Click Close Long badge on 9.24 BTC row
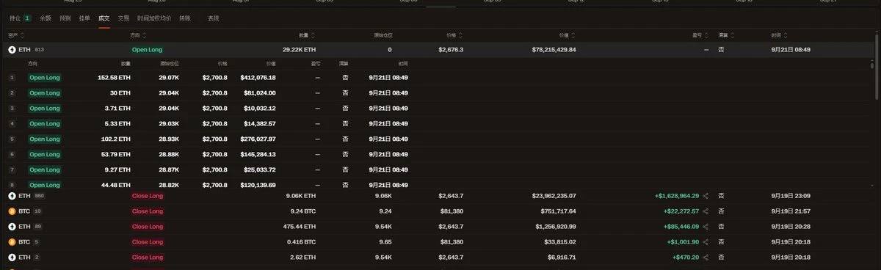Image resolution: width=881 pixels, height=270 pixels. coord(148,211)
